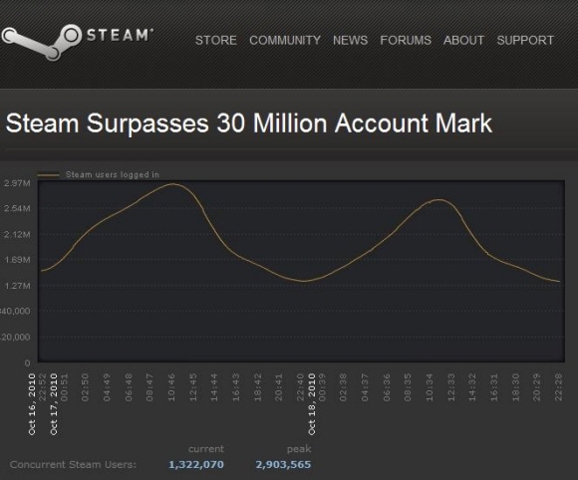
Task: Click the 'Oct 18, 2010' date label
Action: [x=312, y=403]
